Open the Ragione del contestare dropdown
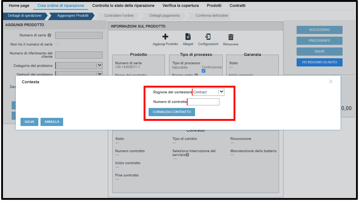359x201 pixels. [208, 92]
